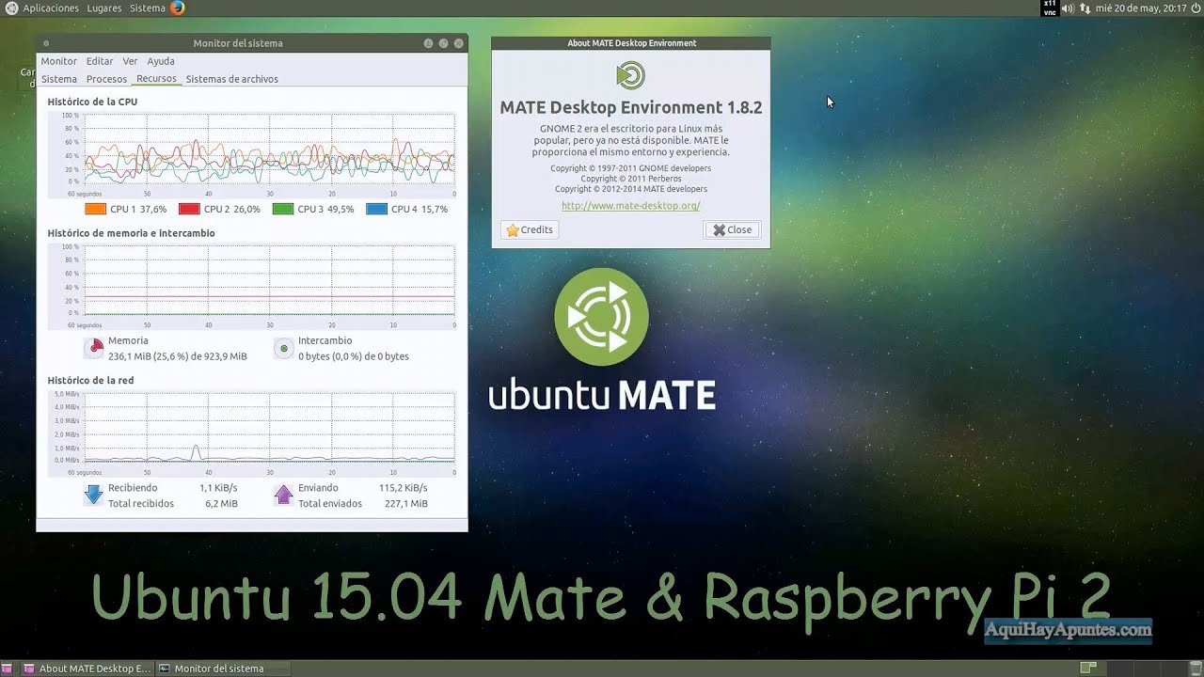This screenshot has width=1204, height=677.
Task: Minimize the Monitor del sistema window
Action: click(428, 43)
